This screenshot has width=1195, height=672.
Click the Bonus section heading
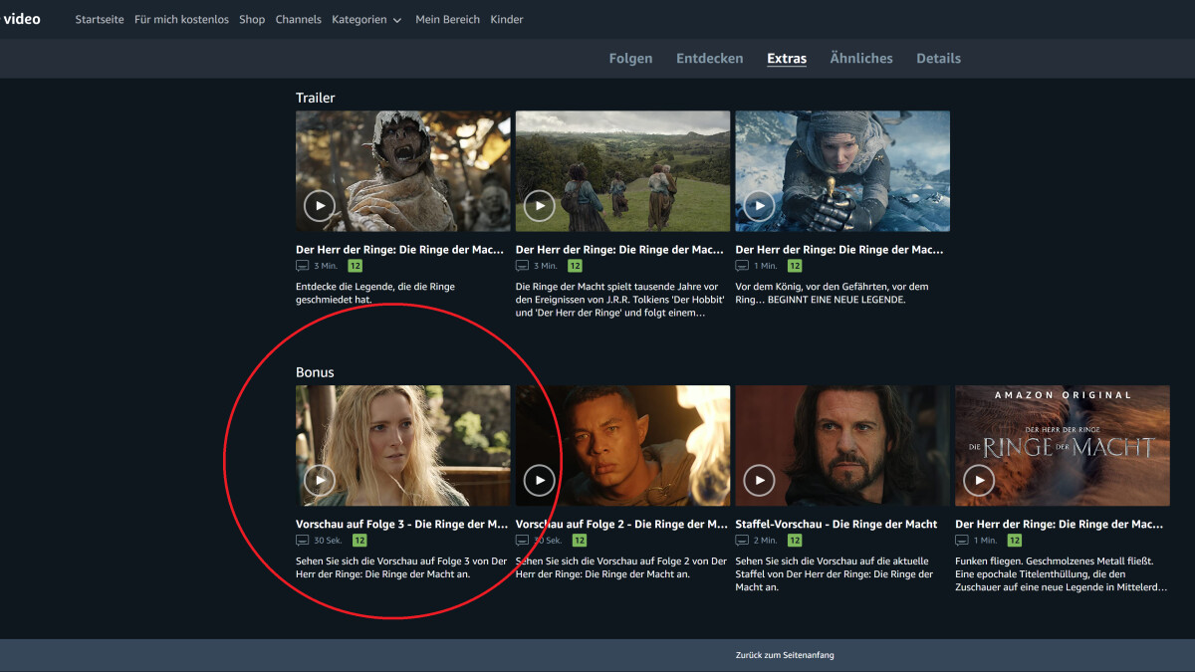[315, 372]
